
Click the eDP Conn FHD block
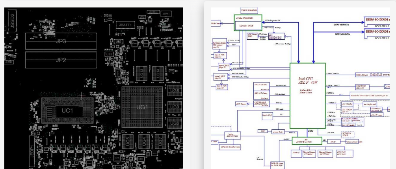tap(252, 36)
